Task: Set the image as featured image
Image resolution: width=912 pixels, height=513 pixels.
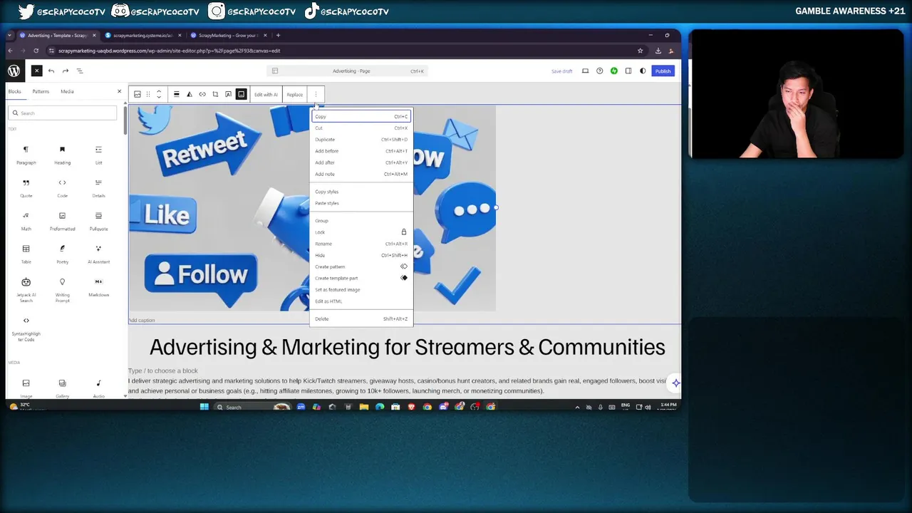Action: point(361,289)
